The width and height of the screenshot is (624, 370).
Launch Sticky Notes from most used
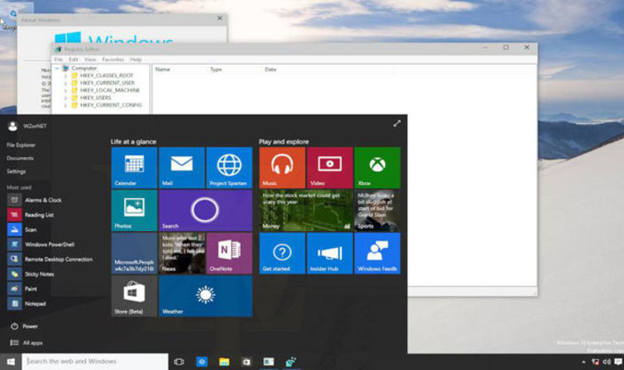click(x=31, y=274)
